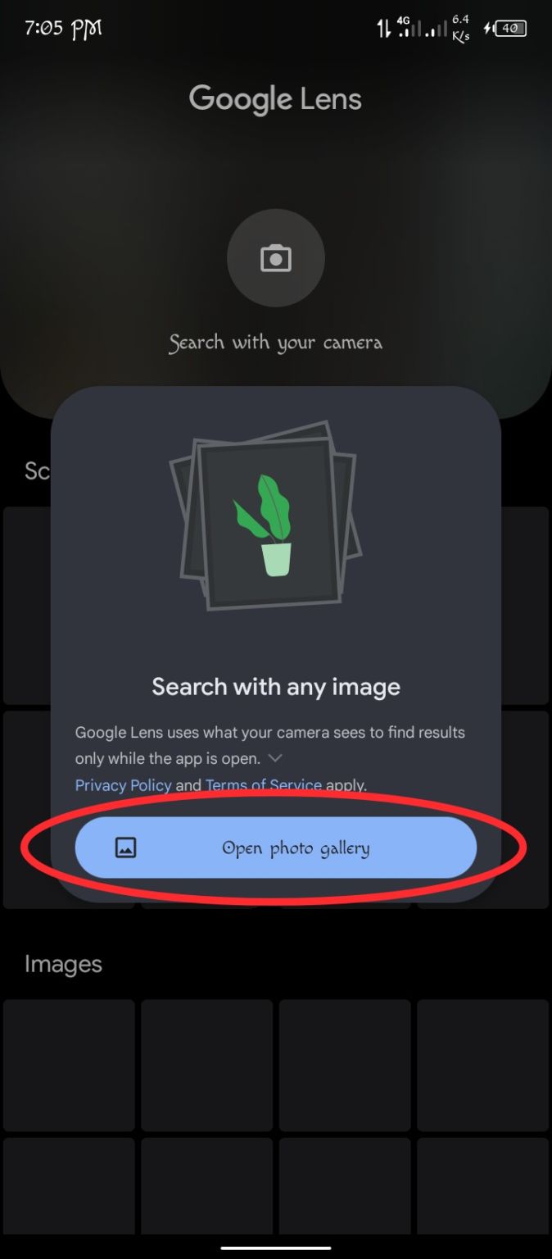Tap the network speed K/s indicator
Screen dimensions: 552x1259
(460, 29)
